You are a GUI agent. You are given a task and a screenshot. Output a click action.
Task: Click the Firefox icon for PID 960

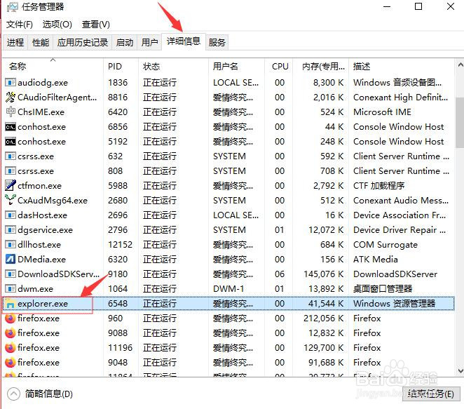tap(11, 319)
